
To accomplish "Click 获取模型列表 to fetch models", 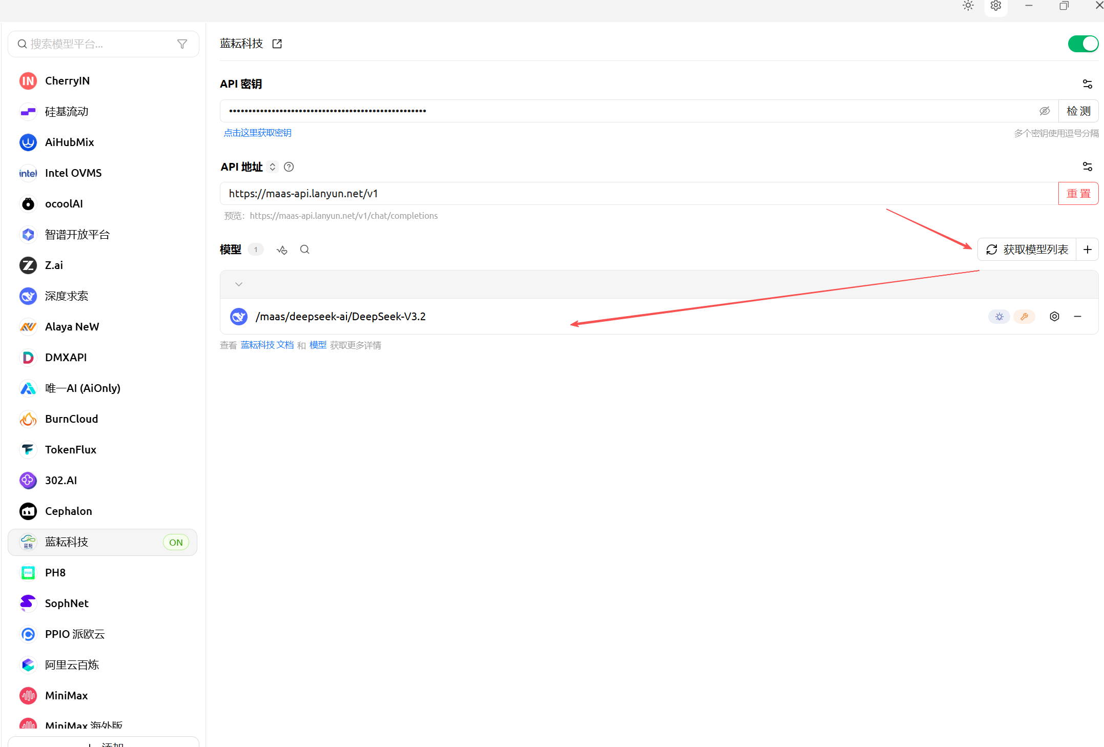I will [x=1027, y=250].
